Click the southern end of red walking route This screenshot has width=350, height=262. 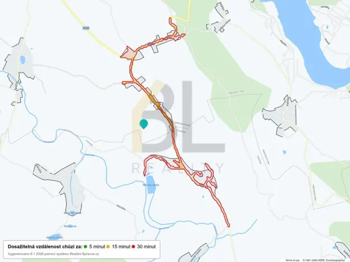point(228,225)
